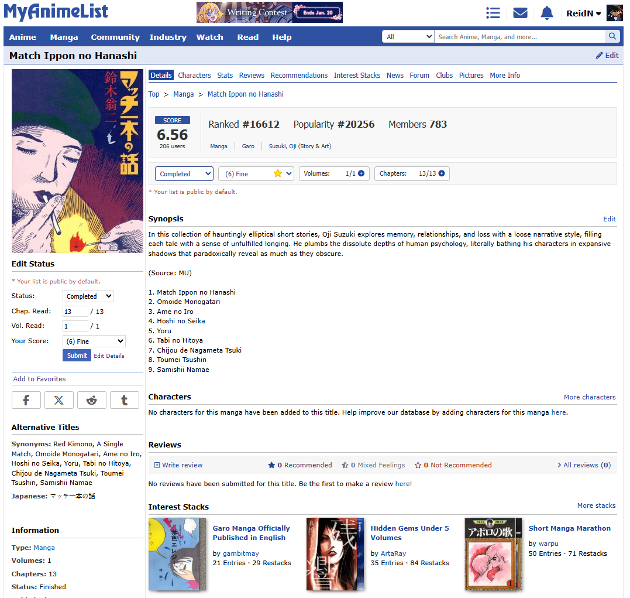Switch to Forum tab

click(419, 75)
